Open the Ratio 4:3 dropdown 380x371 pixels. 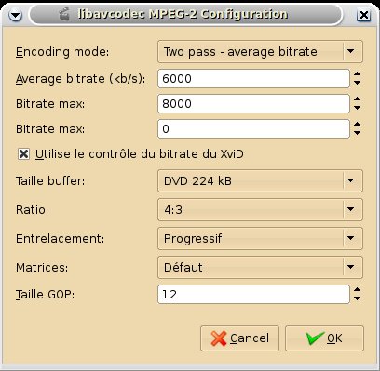coord(260,209)
